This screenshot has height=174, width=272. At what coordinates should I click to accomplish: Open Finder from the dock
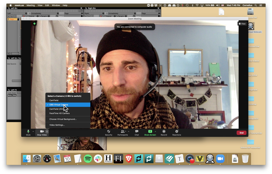coord(27,159)
